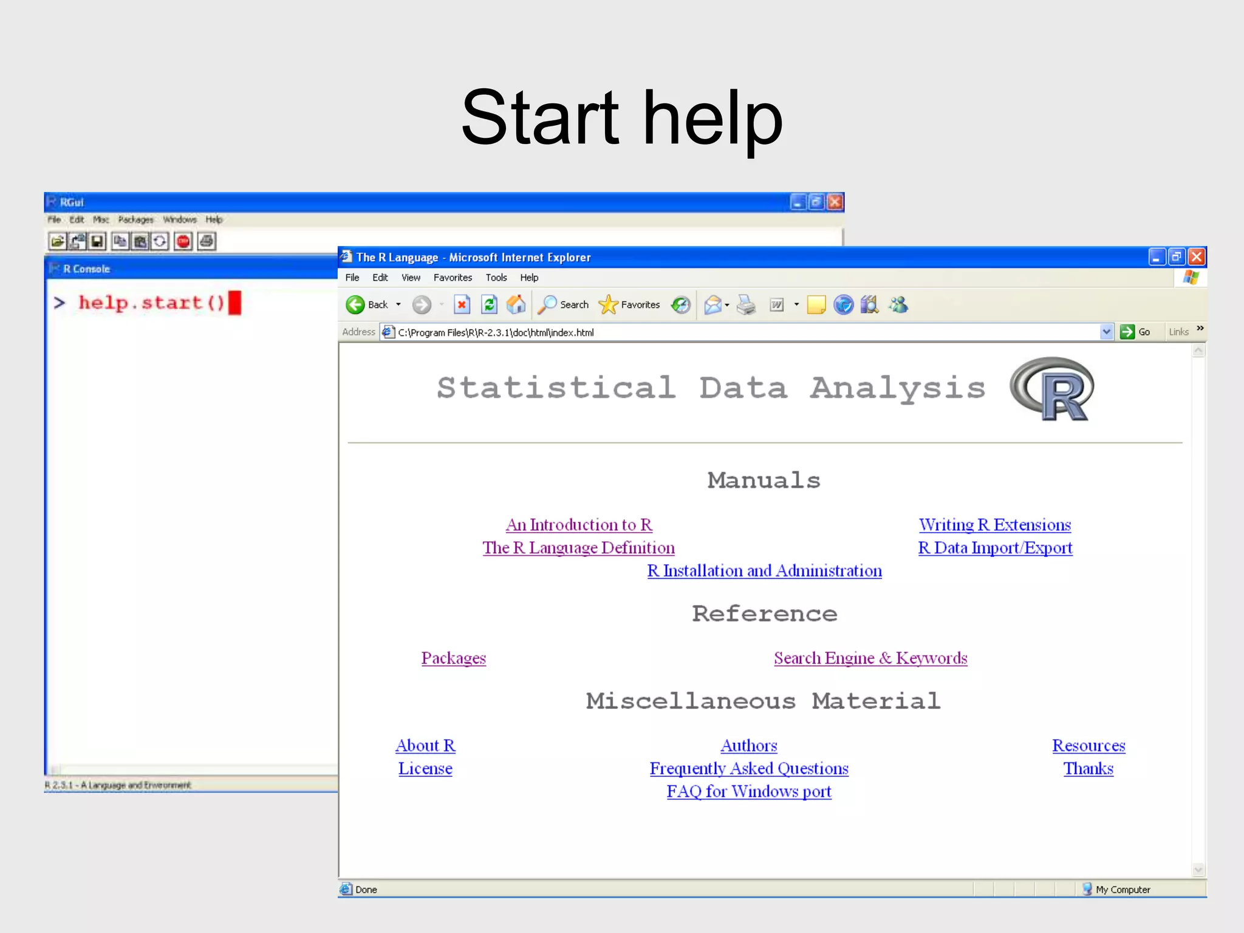
Task: Open the Misc menu in RGui
Action: (101, 219)
